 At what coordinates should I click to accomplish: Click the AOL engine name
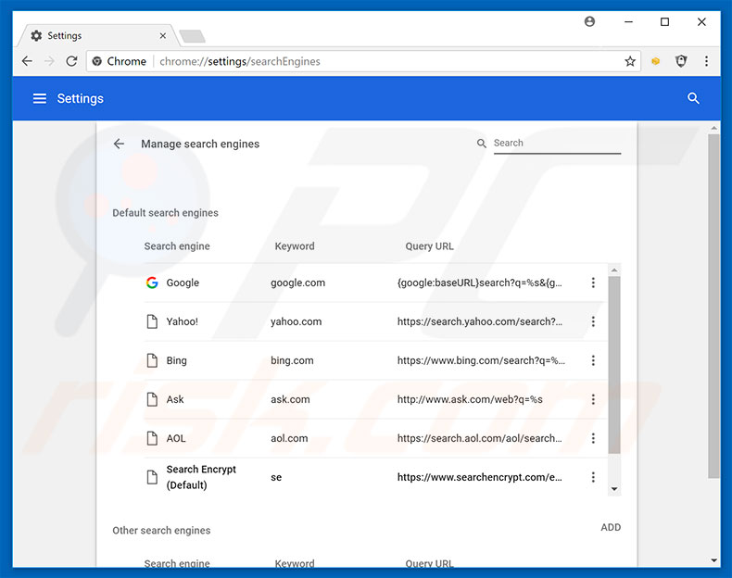(x=176, y=438)
